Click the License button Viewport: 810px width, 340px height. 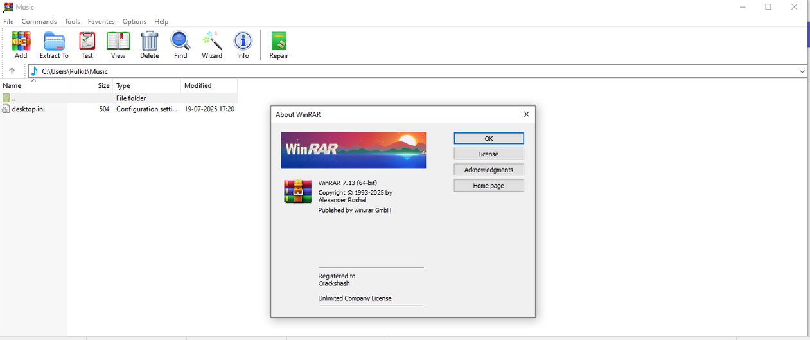point(489,154)
